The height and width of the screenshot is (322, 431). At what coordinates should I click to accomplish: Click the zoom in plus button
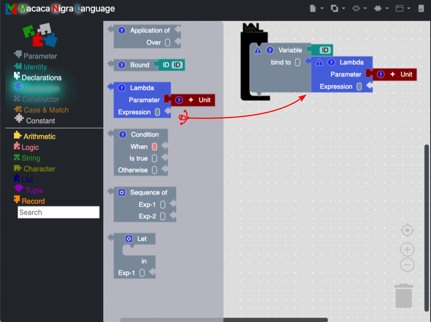(x=407, y=250)
